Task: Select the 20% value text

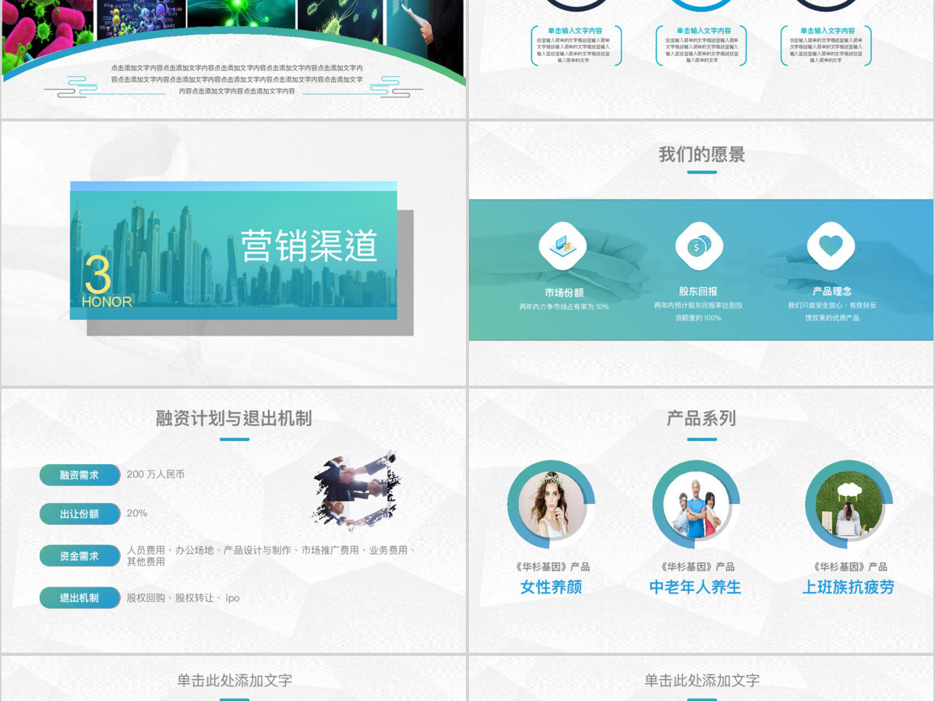Action: [x=137, y=513]
